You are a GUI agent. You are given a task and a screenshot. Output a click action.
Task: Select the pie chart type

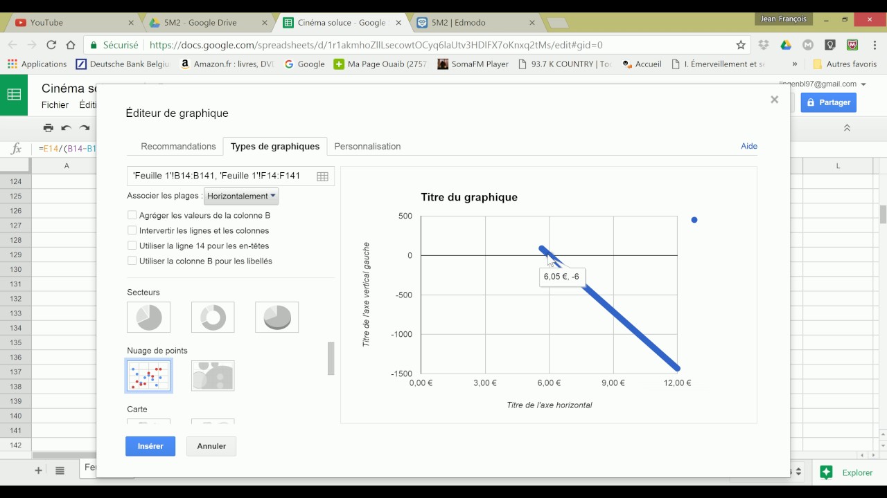pyautogui.click(x=149, y=317)
